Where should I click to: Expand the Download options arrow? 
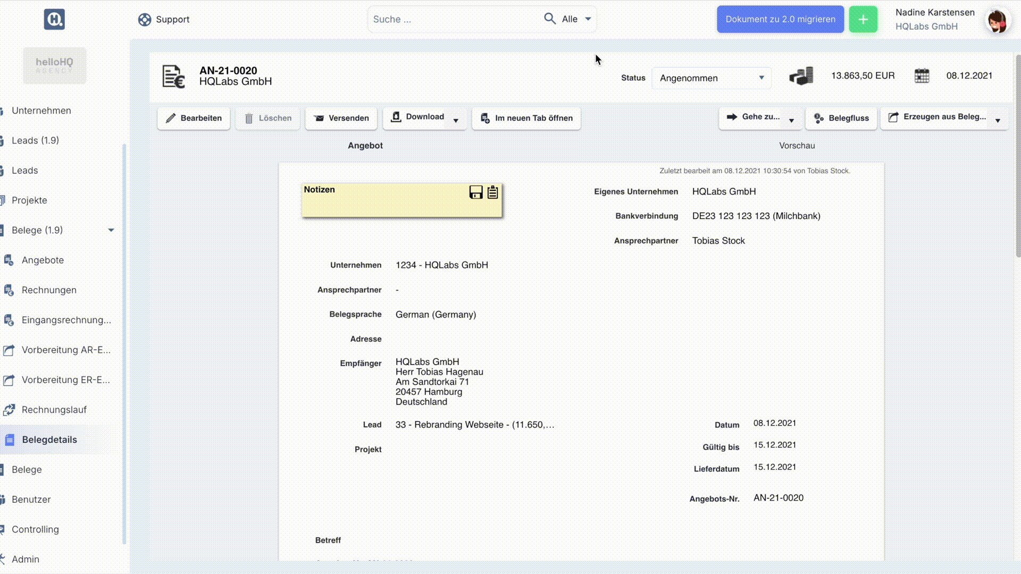(x=456, y=120)
